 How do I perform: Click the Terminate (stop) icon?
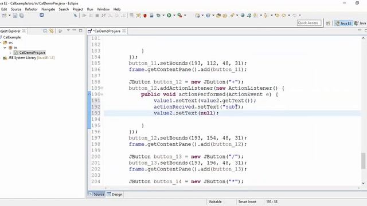pos(97,15)
